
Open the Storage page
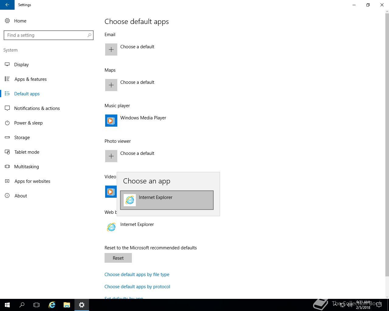22,138
